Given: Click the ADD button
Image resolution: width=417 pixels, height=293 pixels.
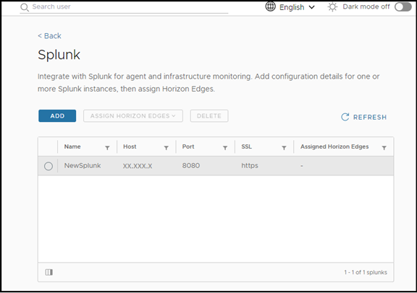Looking at the screenshot, I should (x=57, y=116).
